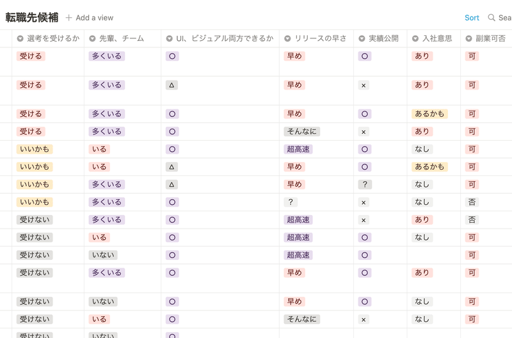
Task: Click いる in the いいかも row with 超高速
Action: pyautogui.click(x=99, y=149)
